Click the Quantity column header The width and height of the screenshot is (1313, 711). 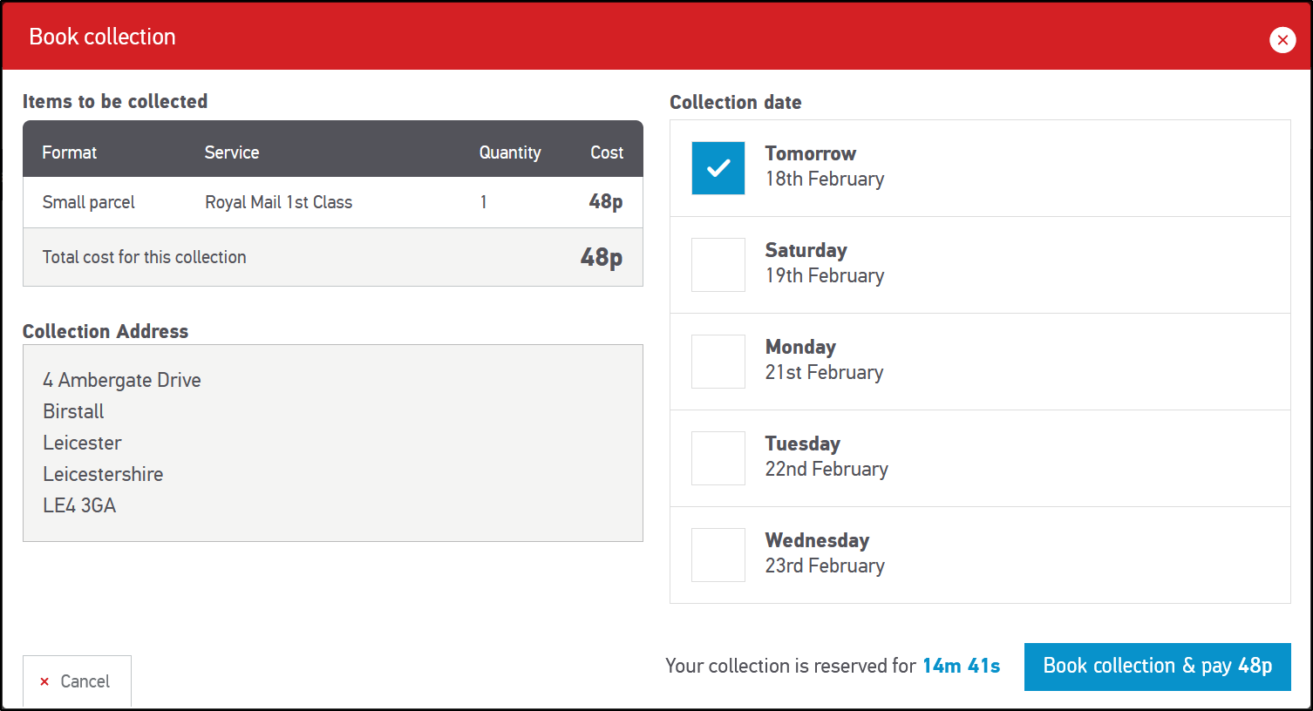(x=510, y=152)
